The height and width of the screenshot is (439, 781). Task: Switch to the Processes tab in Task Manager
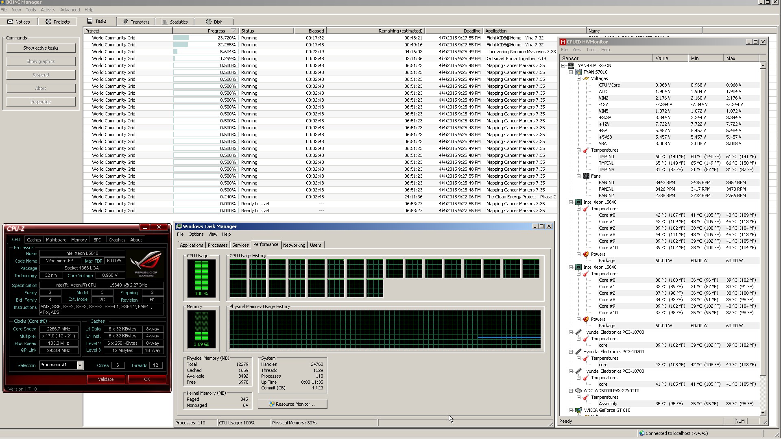click(x=218, y=245)
